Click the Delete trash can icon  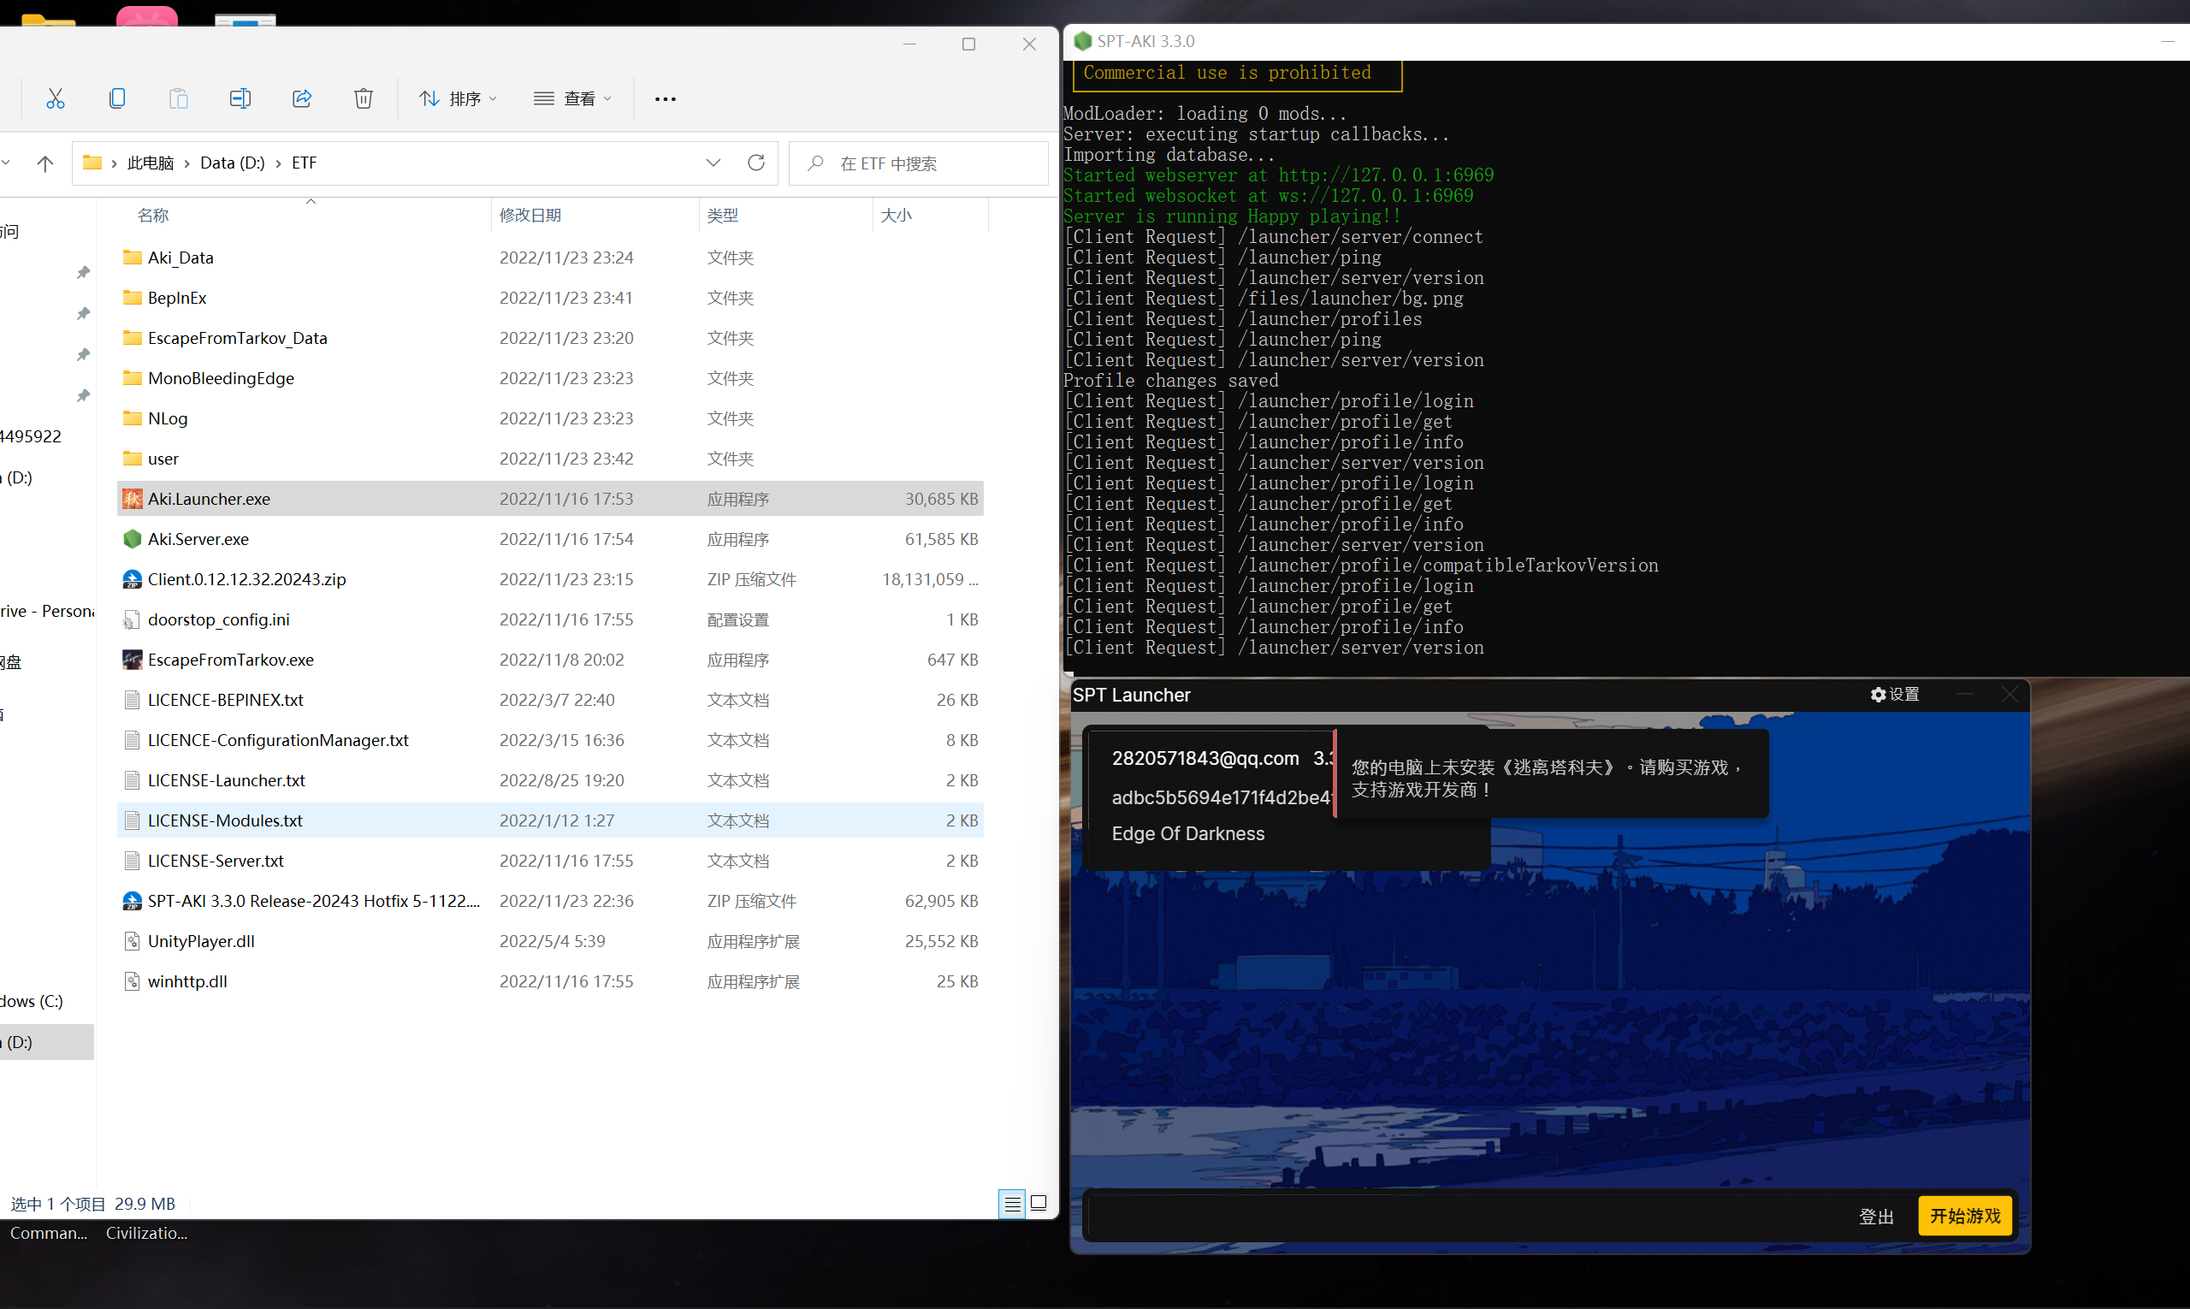pyautogui.click(x=364, y=98)
